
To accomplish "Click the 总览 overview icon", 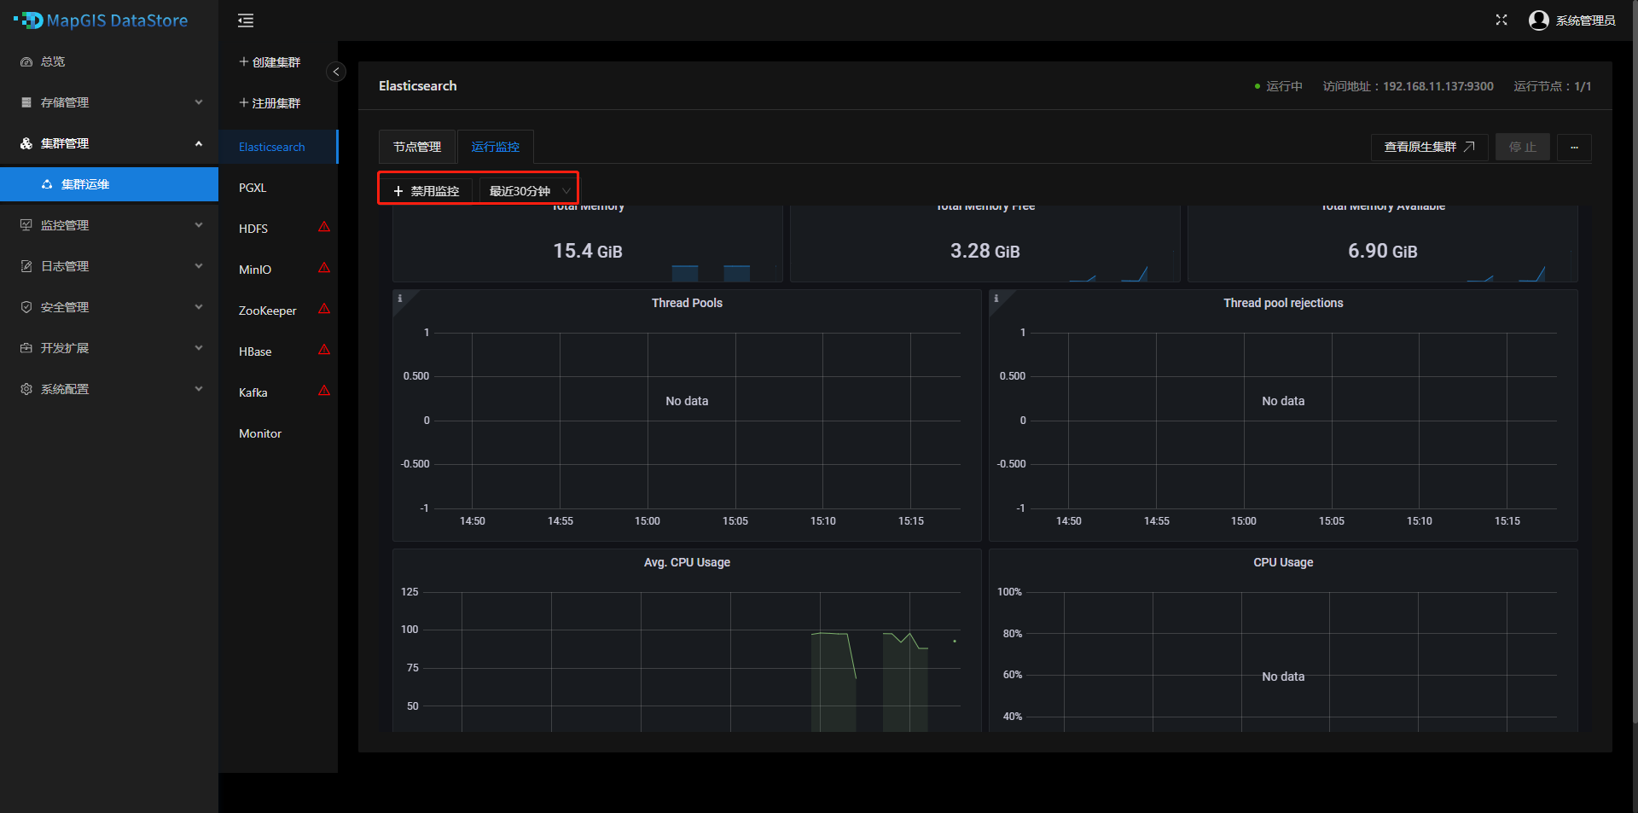I will [26, 61].
